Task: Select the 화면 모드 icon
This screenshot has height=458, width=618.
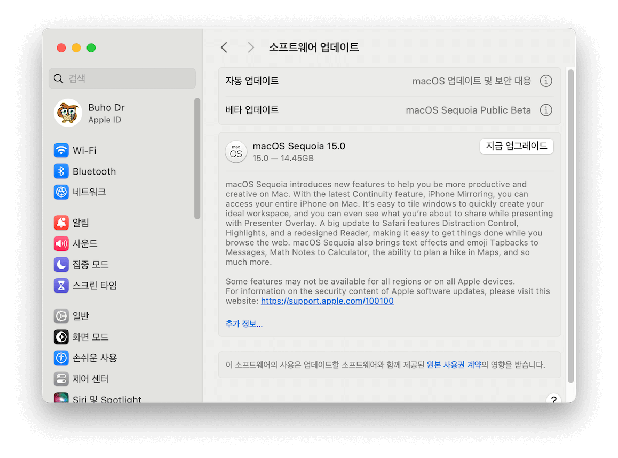Action: pyautogui.click(x=61, y=337)
